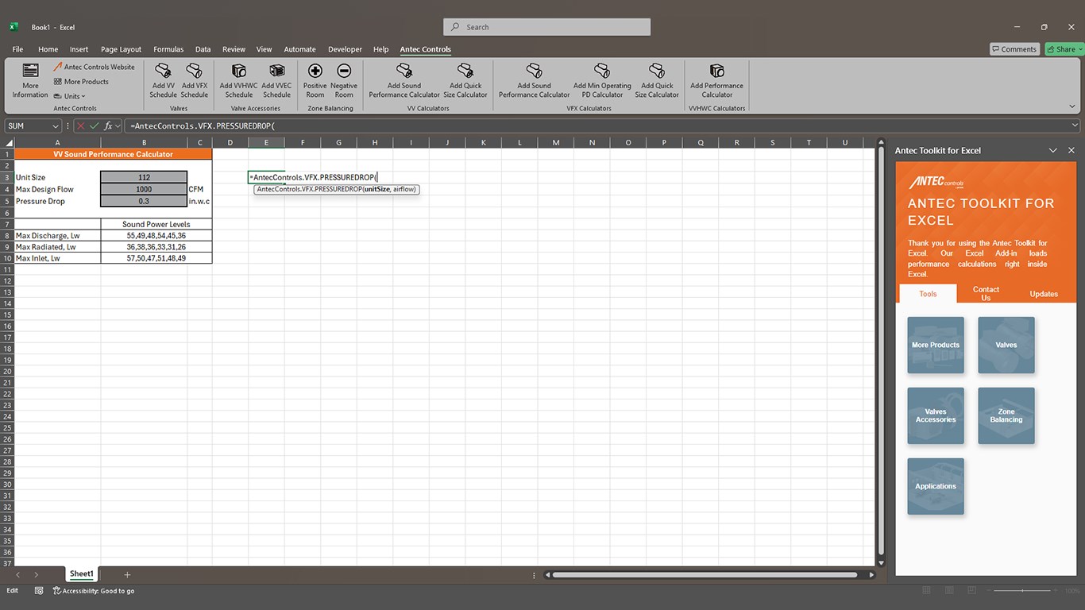The height and width of the screenshot is (610, 1085).
Task: Click the Max Discharge, Lw label cell
Action: coord(57,236)
